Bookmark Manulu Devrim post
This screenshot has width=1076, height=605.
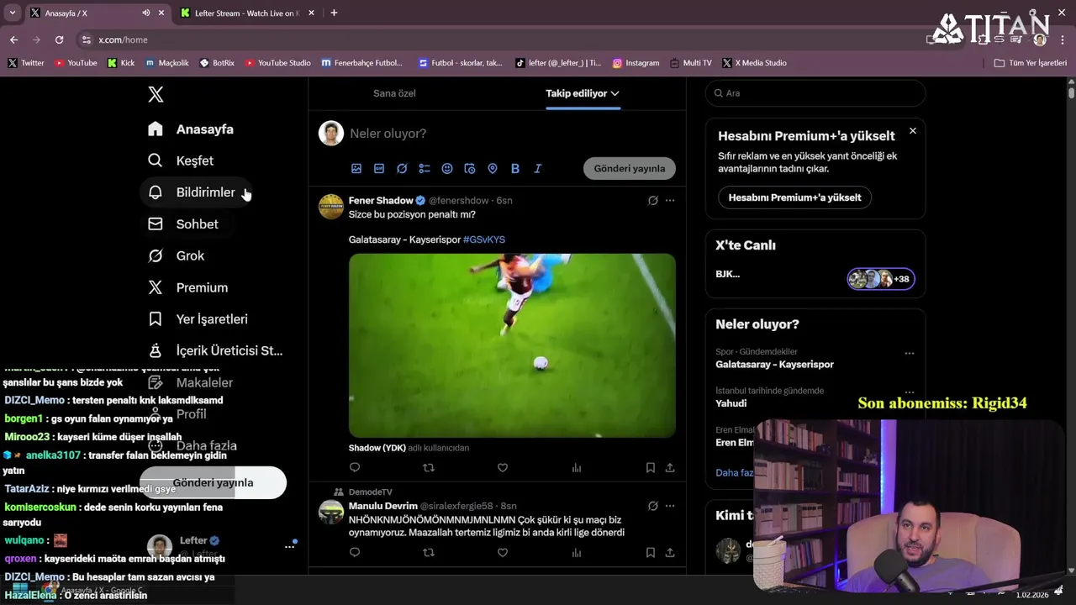pos(651,553)
